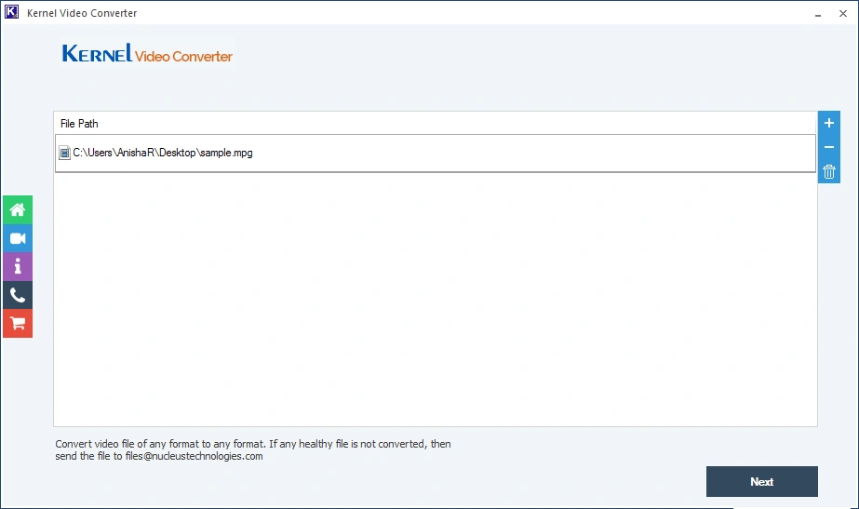Open the purple info sidebar icon
This screenshot has width=859, height=509.
click(x=18, y=267)
